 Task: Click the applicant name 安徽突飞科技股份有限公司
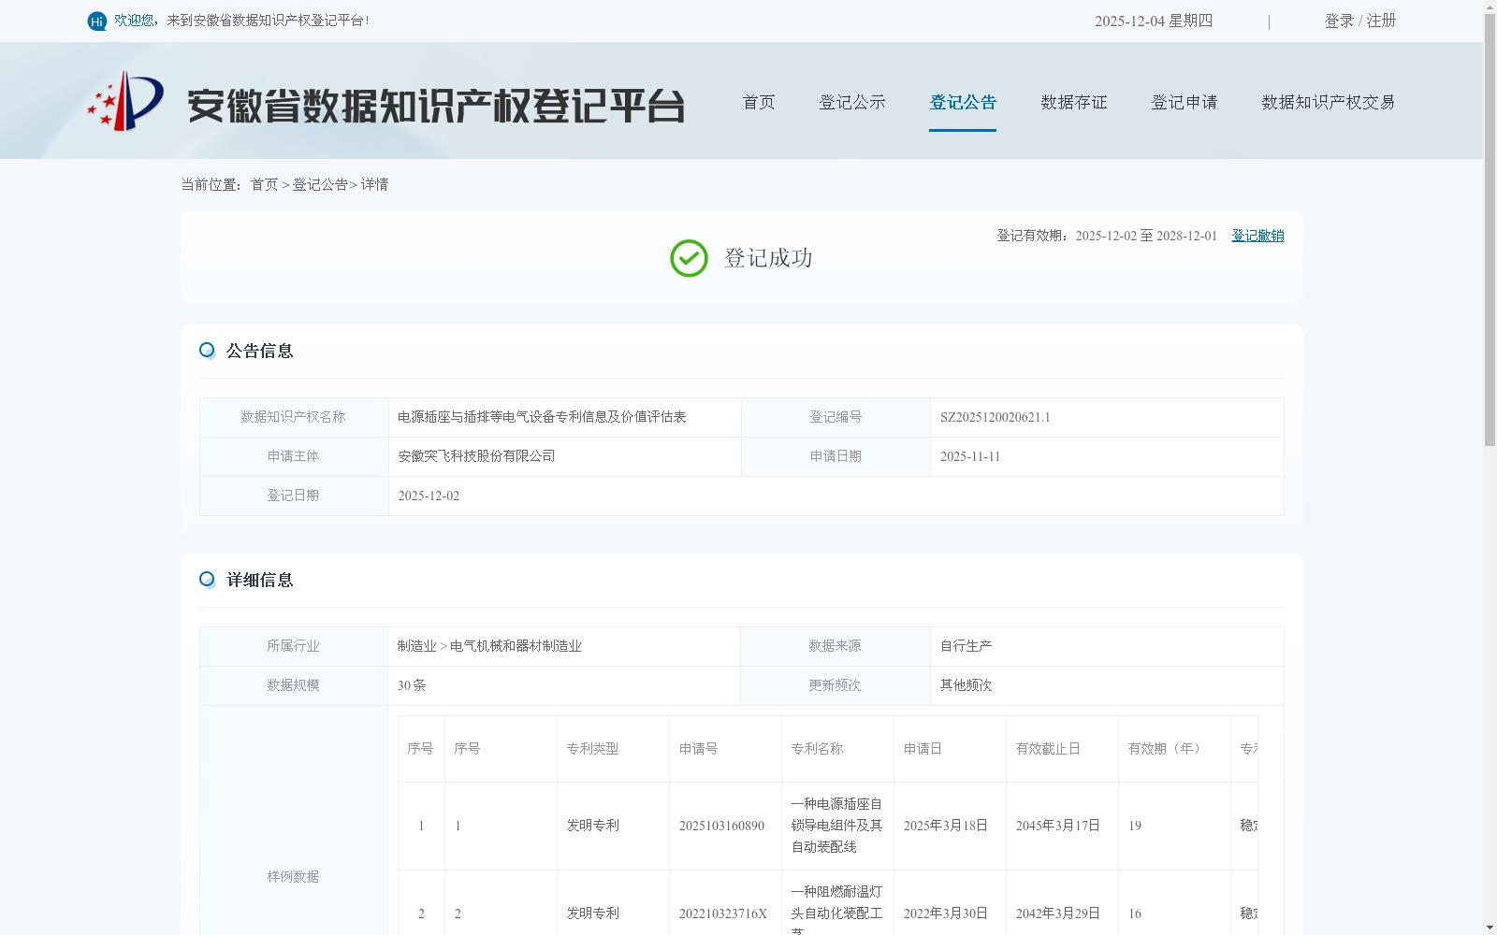tap(476, 456)
